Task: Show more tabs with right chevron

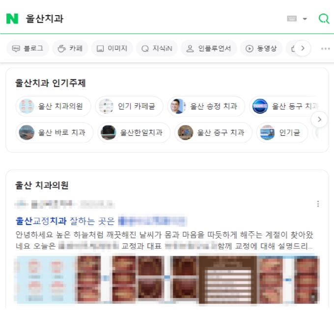Action: coord(303,48)
